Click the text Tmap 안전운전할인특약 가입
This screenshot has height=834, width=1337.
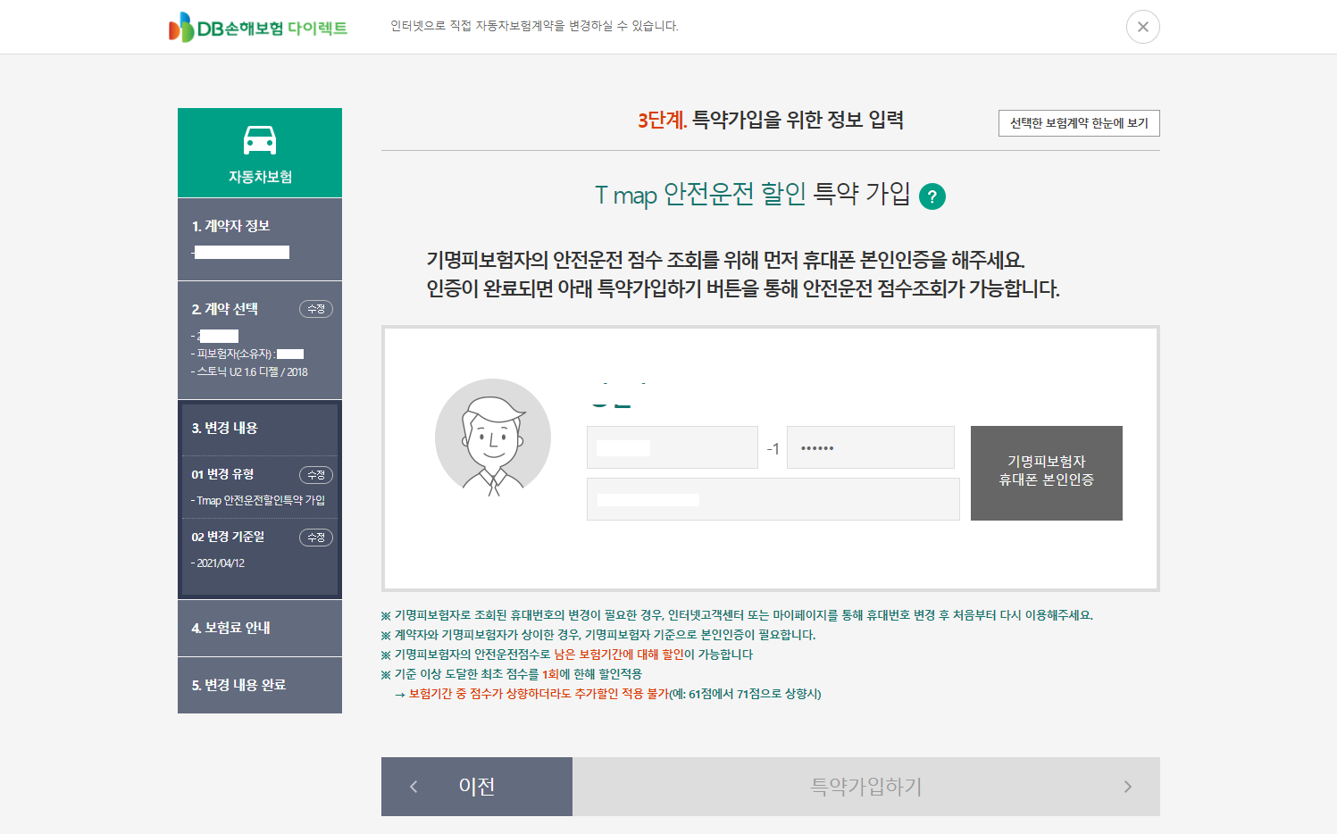[261, 501]
